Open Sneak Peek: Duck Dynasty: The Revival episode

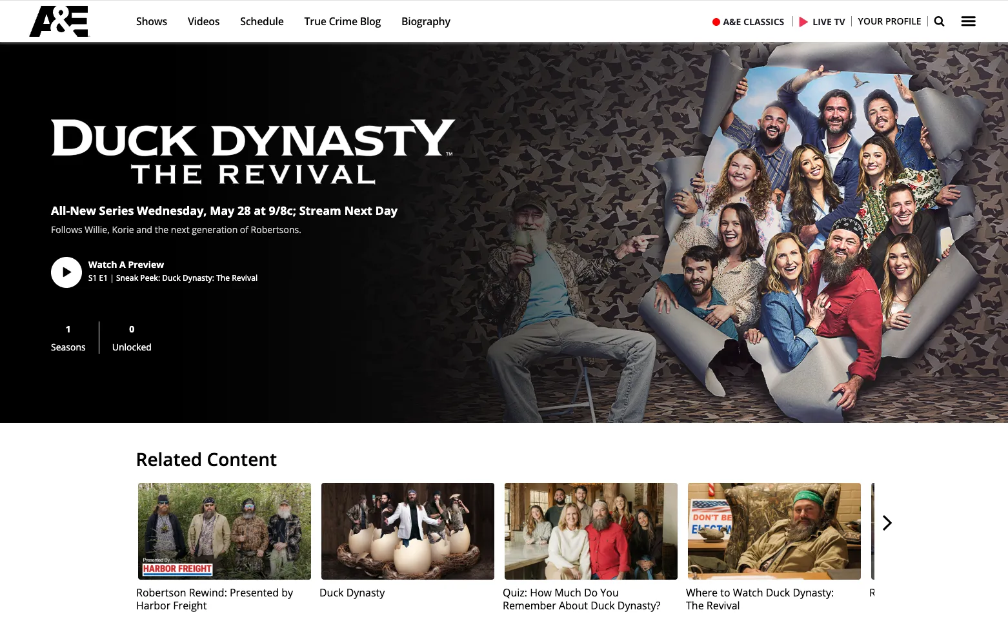(x=173, y=278)
